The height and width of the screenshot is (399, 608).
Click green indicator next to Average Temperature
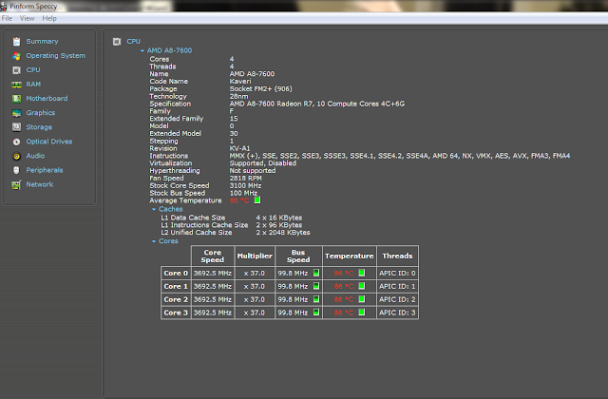tap(257, 200)
